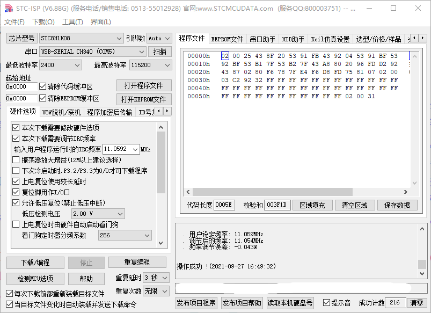Screen dimensions: 431x313
Task: Click the STC-ISP chip icon in title bar
Action: point(9,8)
